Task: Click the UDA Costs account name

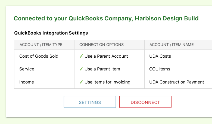Action: [x=160, y=56]
